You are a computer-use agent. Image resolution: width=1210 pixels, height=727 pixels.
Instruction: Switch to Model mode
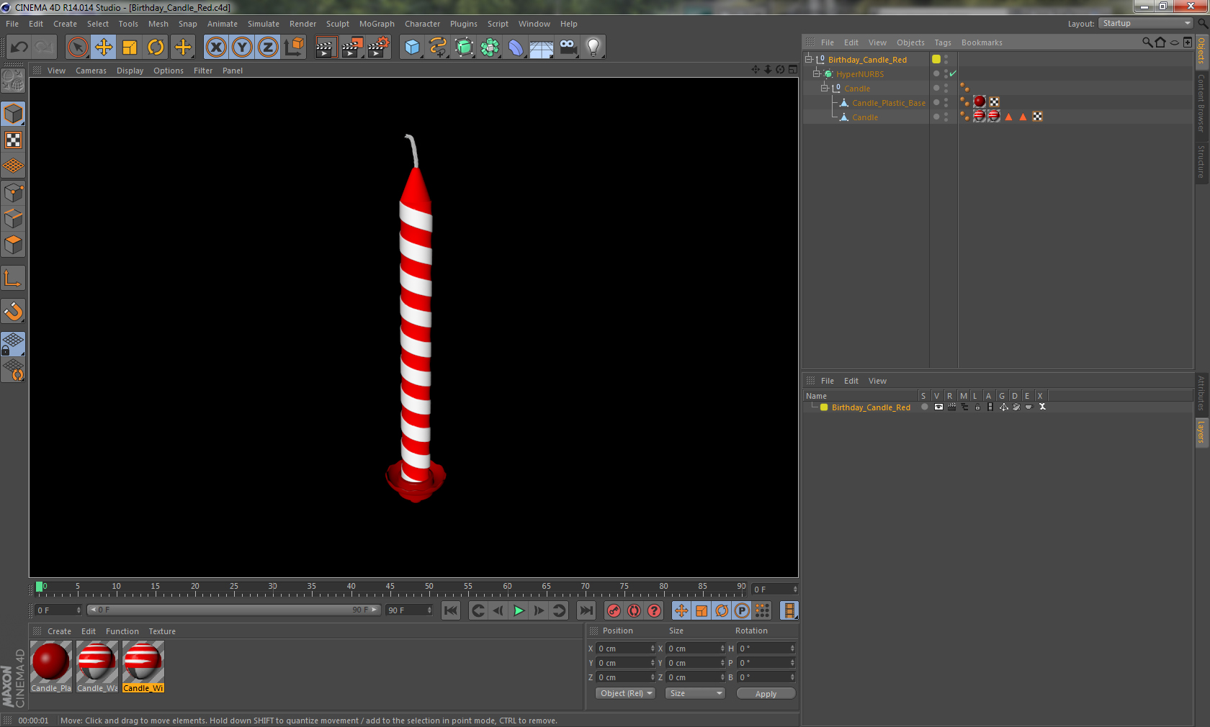(13, 114)
